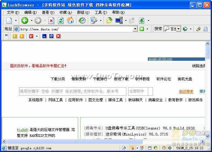Open the 查看(V) menu
Screen dimensions: 212x152
pos(48,12)
